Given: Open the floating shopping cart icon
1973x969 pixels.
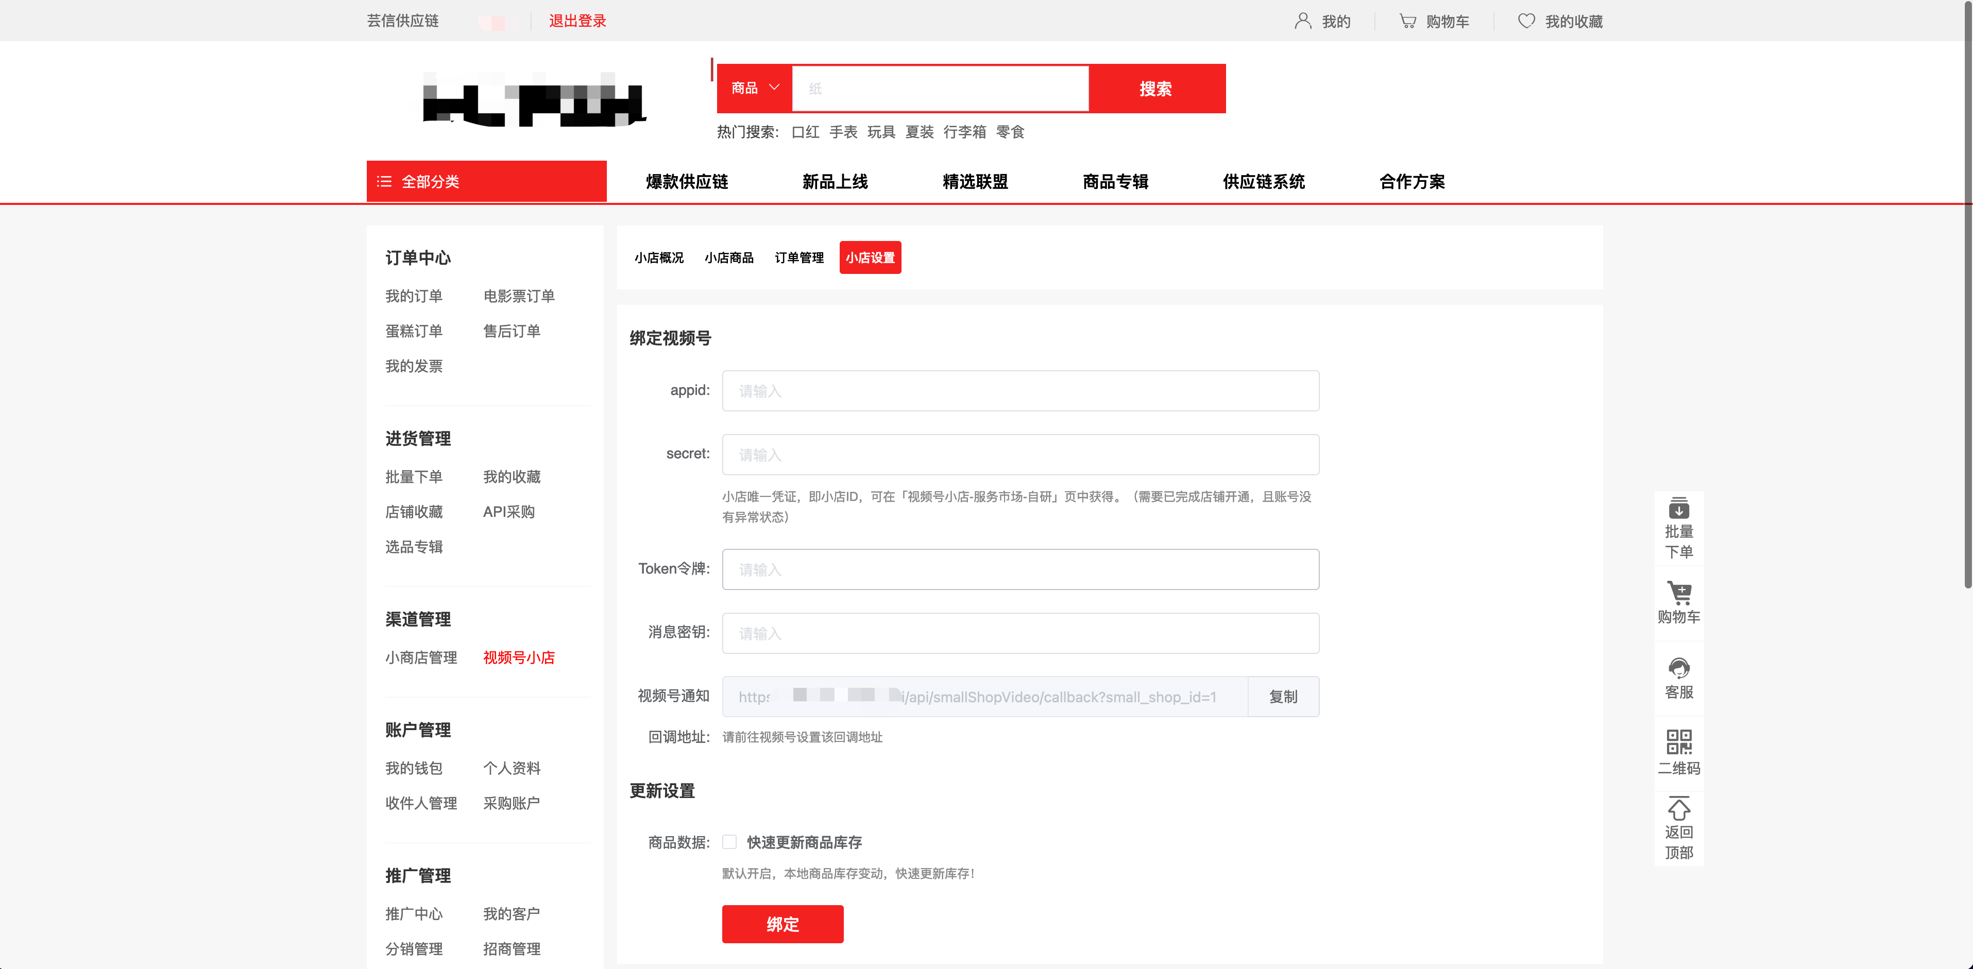Looking at the screenshot, I should tap(1678, 593).
